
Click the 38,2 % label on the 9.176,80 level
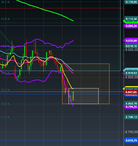click(x=5, y=2)
